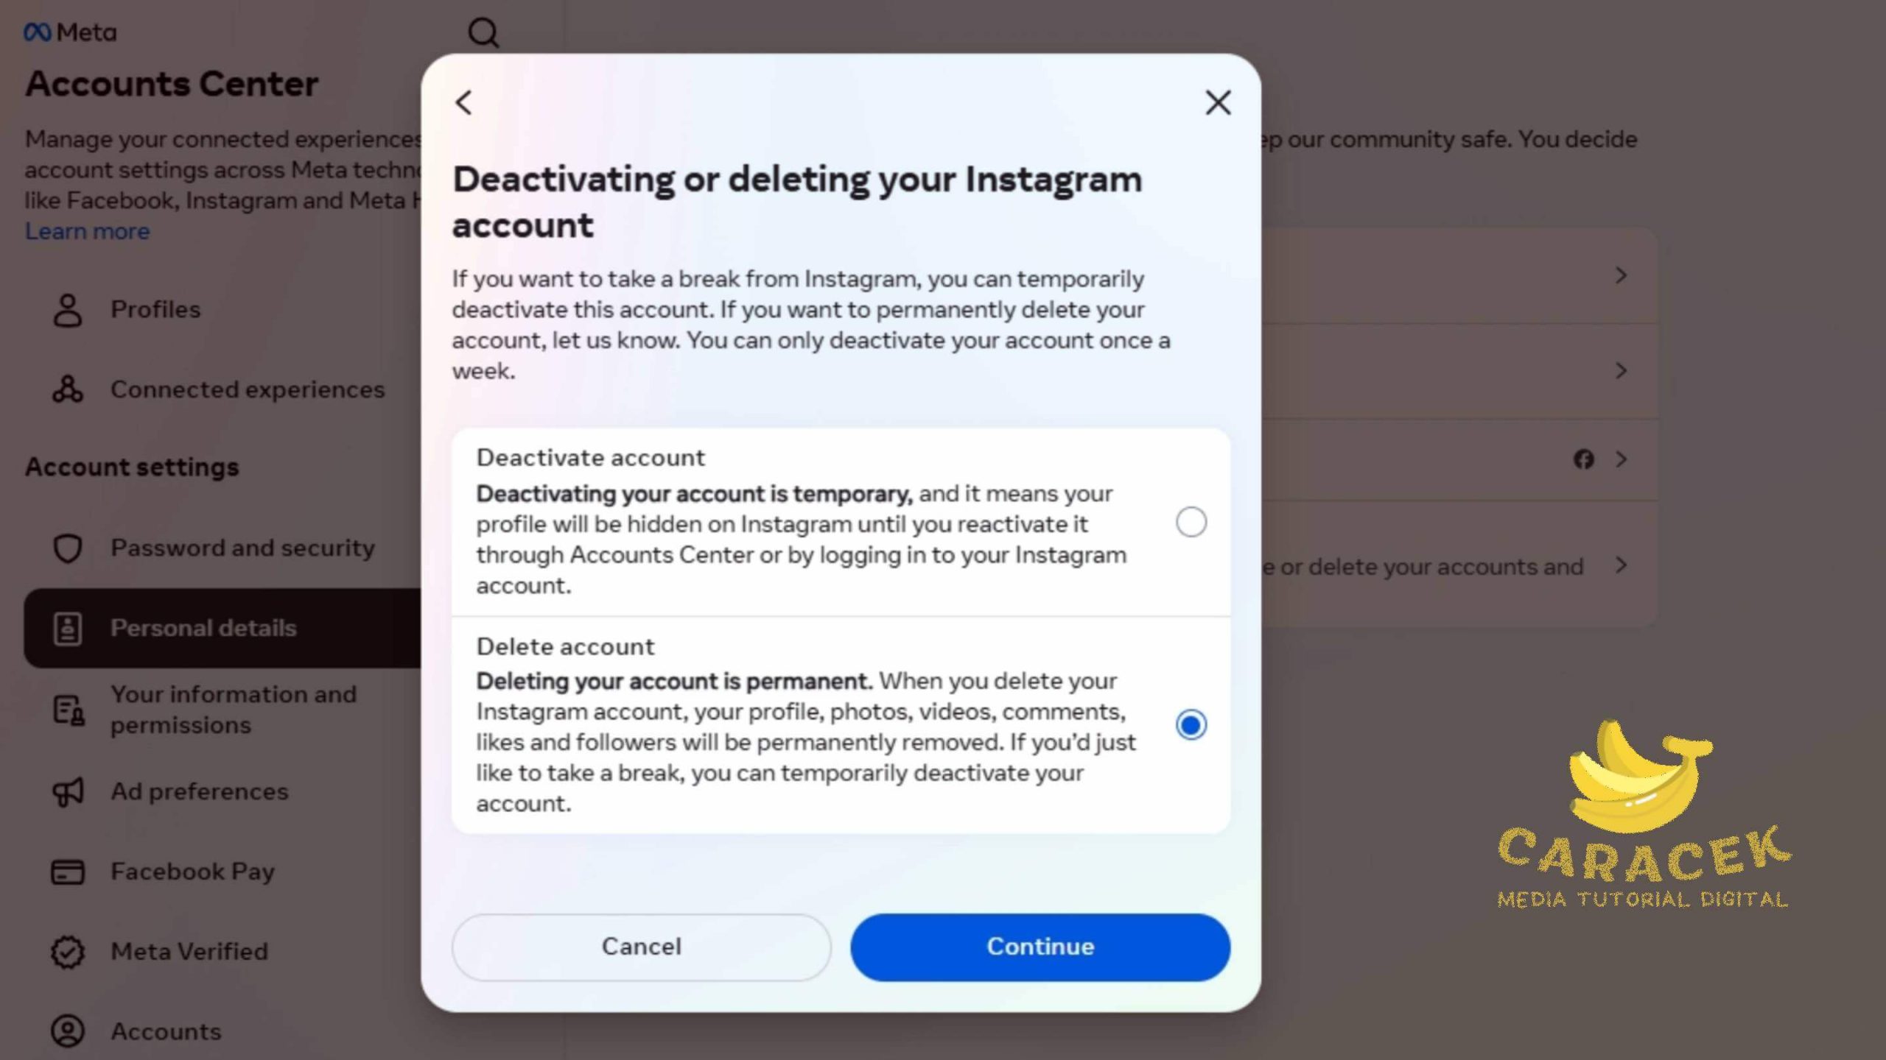Open the Your information and permissions section
The image size is (1886, 1060).
233,710
